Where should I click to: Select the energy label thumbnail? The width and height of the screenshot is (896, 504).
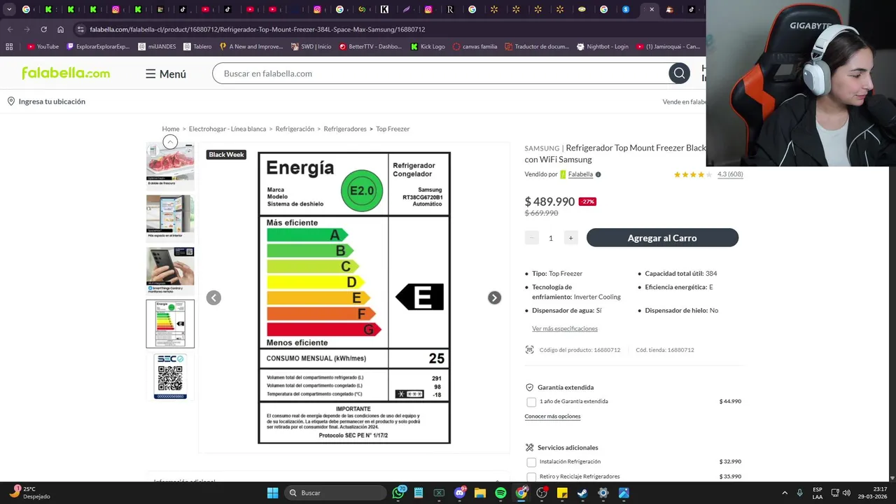[170, 323]
